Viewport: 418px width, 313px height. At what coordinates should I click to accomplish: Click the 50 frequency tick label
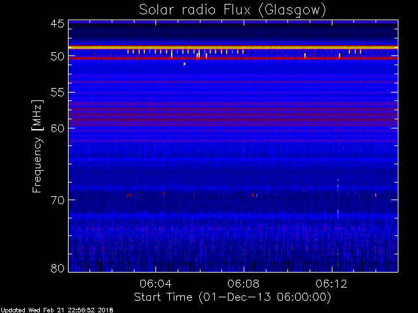(x=57, y=57)
